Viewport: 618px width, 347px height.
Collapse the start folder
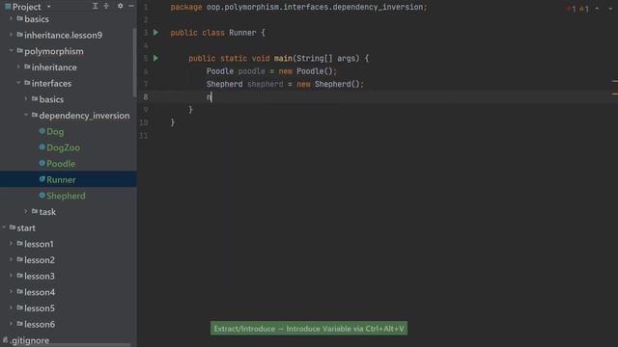[4, 227]
